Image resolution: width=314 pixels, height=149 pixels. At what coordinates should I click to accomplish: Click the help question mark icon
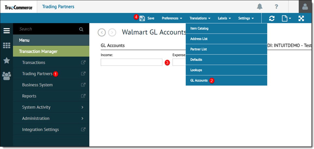[276, 7]
